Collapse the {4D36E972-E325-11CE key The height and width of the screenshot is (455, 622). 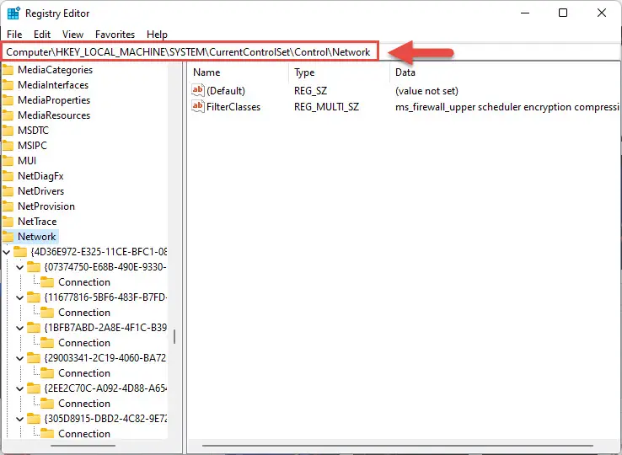coord(7,252)
